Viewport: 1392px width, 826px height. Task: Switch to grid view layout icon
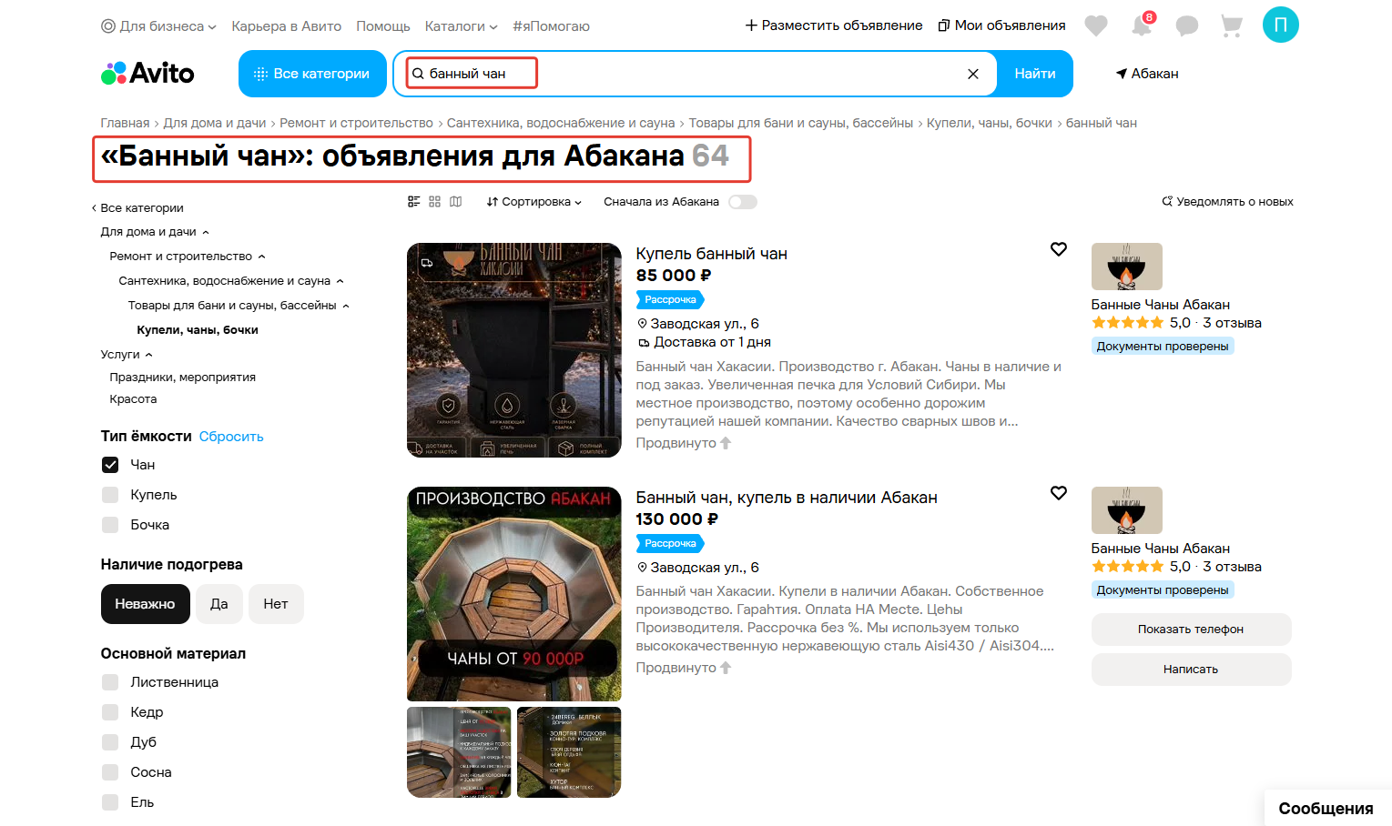[434, 202]
